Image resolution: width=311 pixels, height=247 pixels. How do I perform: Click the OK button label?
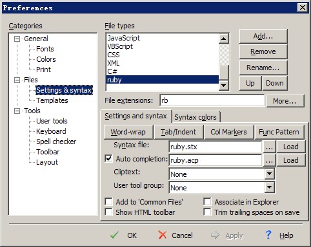pyautogui.click(x=132, y=235)
